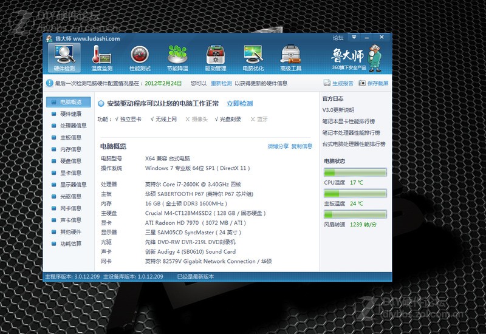Open the 性能测试 performance test icon
486x334 pixels.
140,58
